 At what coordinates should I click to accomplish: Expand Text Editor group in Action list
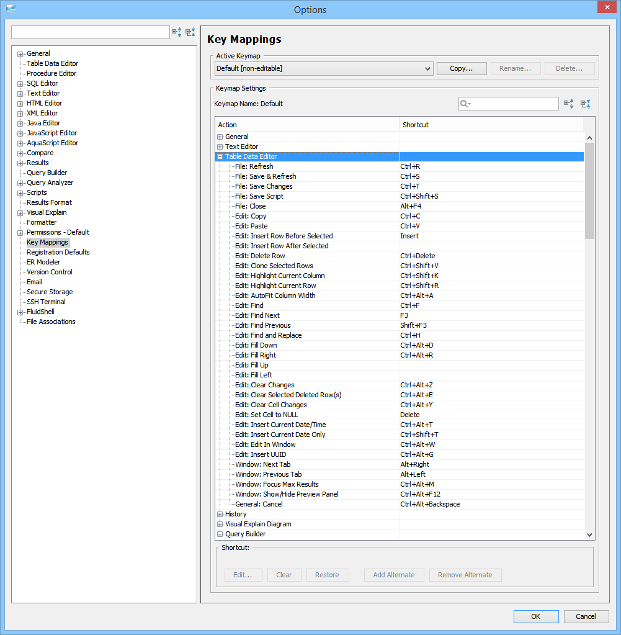tap(220, 147)
